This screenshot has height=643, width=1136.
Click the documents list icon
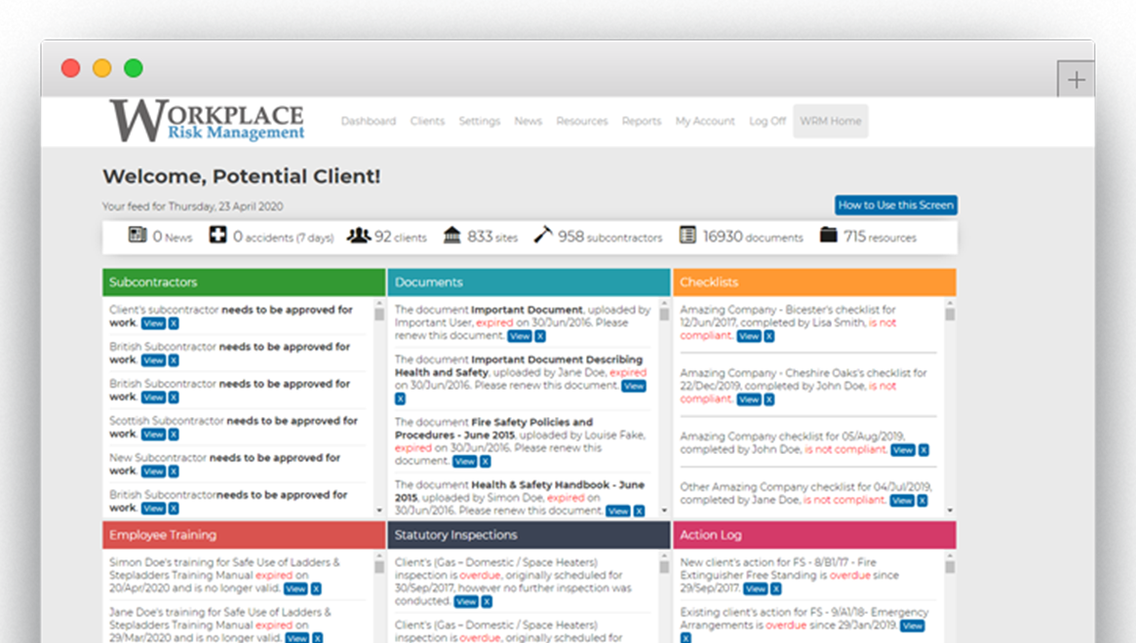pos(687,236)
